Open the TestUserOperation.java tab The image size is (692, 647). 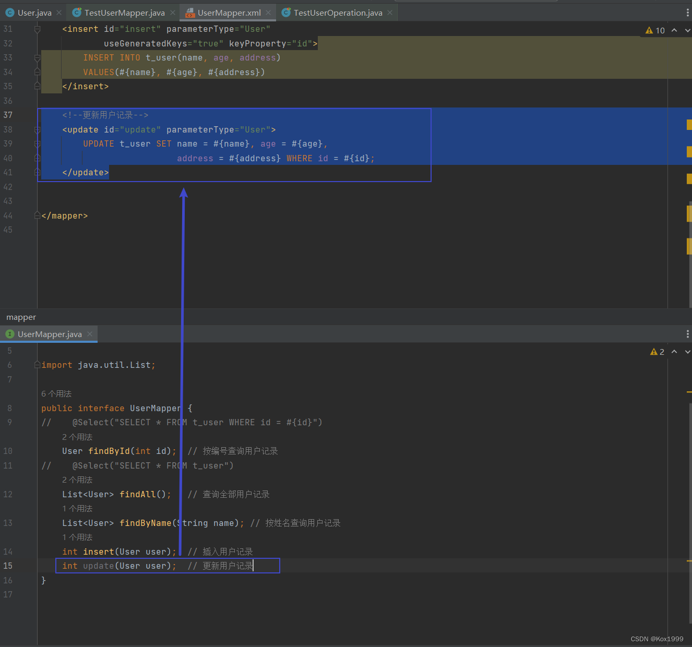[338, 13]
